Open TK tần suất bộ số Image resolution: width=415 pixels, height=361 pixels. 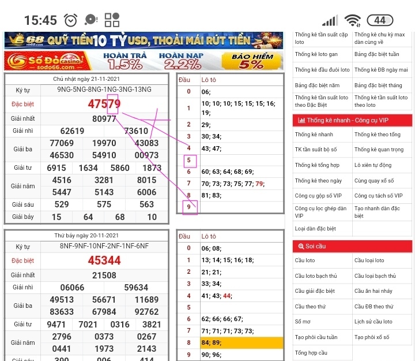tap(316, 150)
